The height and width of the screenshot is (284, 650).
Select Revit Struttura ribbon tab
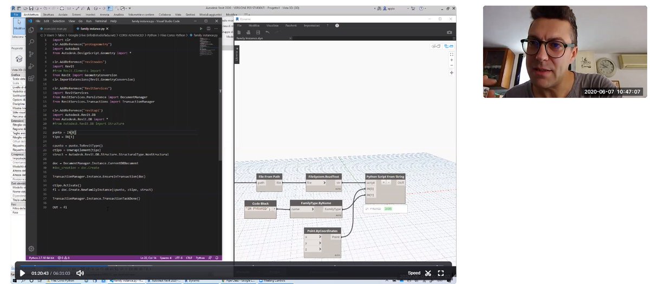[x=48, y=14]
